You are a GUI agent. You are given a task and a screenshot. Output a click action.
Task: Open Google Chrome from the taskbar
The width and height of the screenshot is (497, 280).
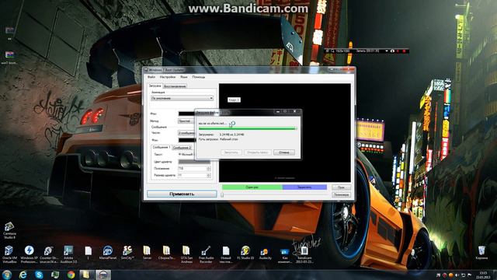pyautogui.click(x=71, y=275)
